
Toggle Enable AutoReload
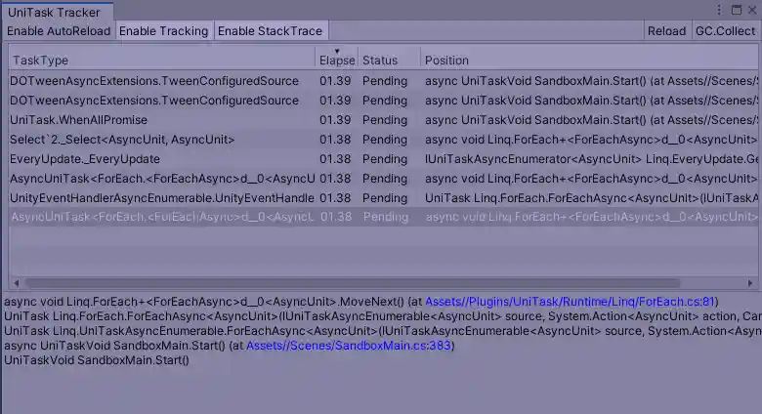(x=59, y=31)
